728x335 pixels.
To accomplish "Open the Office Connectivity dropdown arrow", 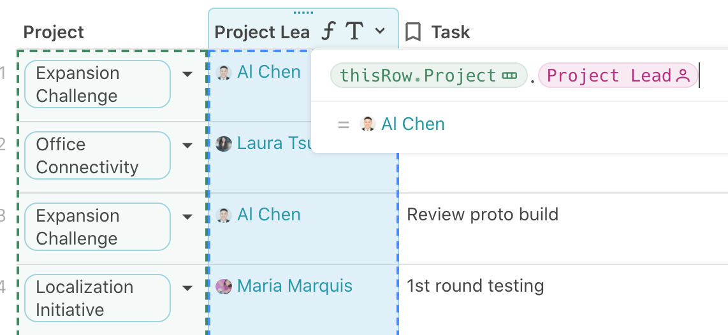I will 187,145.
